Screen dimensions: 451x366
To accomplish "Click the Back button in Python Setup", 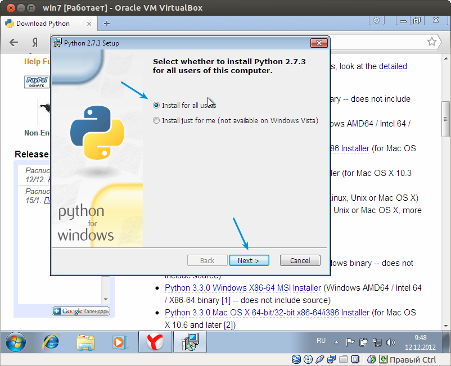I will coord(207,260).
